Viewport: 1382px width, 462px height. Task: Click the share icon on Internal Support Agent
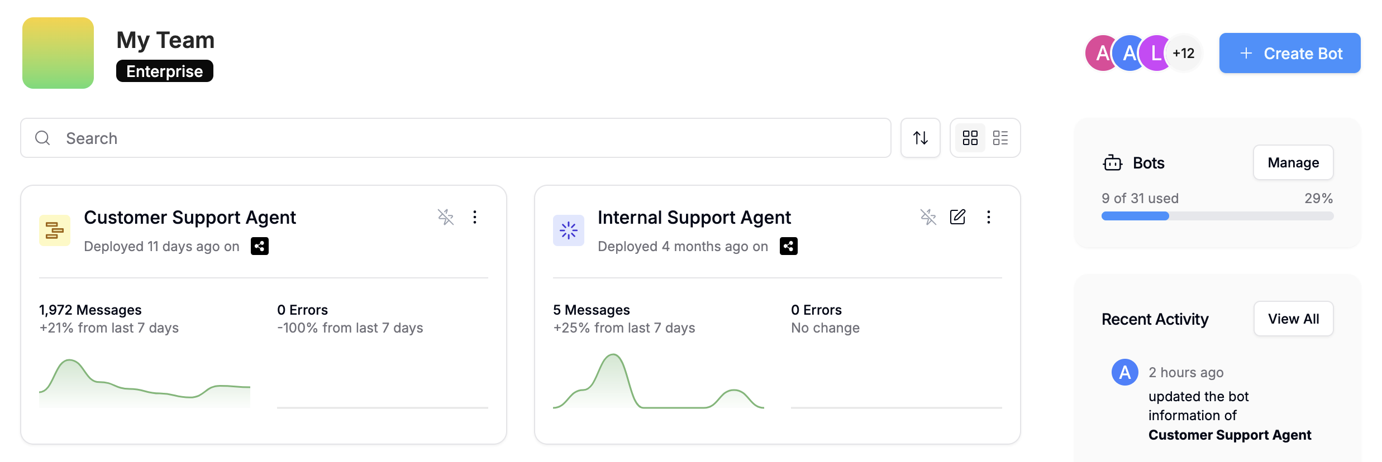click(788, 246)
